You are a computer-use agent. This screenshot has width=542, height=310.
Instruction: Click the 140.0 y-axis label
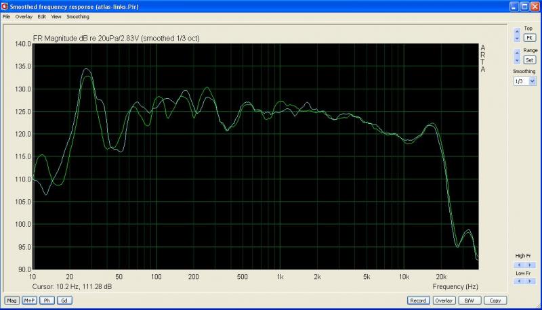point(23,44)
